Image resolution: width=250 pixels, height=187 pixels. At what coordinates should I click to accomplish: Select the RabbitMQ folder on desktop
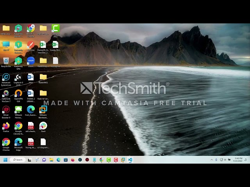pyautogui.click(x=43, y=77)
